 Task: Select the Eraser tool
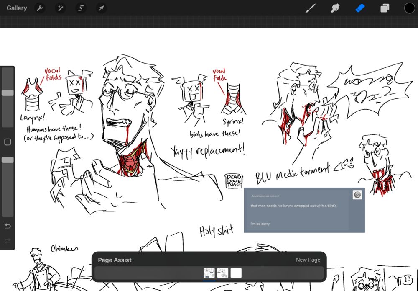point(360,8)
